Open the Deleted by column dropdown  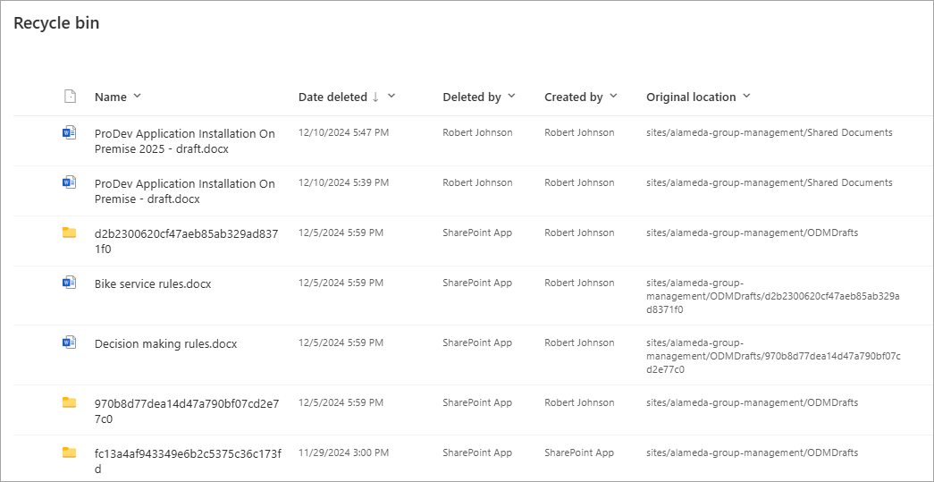tap(511, 96)
